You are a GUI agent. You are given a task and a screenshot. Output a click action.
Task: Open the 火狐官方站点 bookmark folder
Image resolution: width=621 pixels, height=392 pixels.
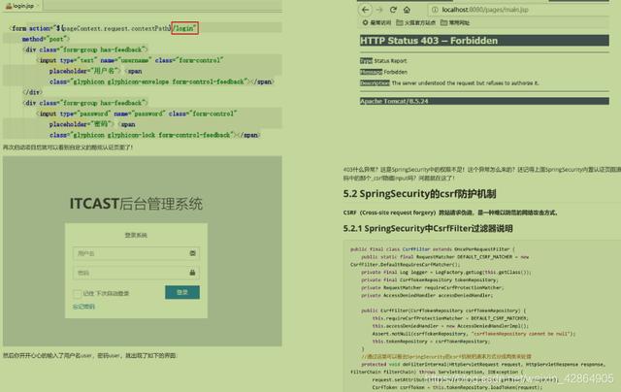pyautogui.click(x=416, y=22)
